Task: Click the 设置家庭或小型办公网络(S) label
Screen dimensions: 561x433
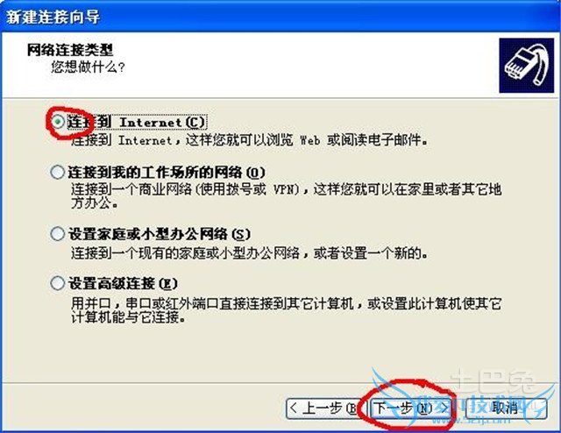Action: tap(160, 234)
